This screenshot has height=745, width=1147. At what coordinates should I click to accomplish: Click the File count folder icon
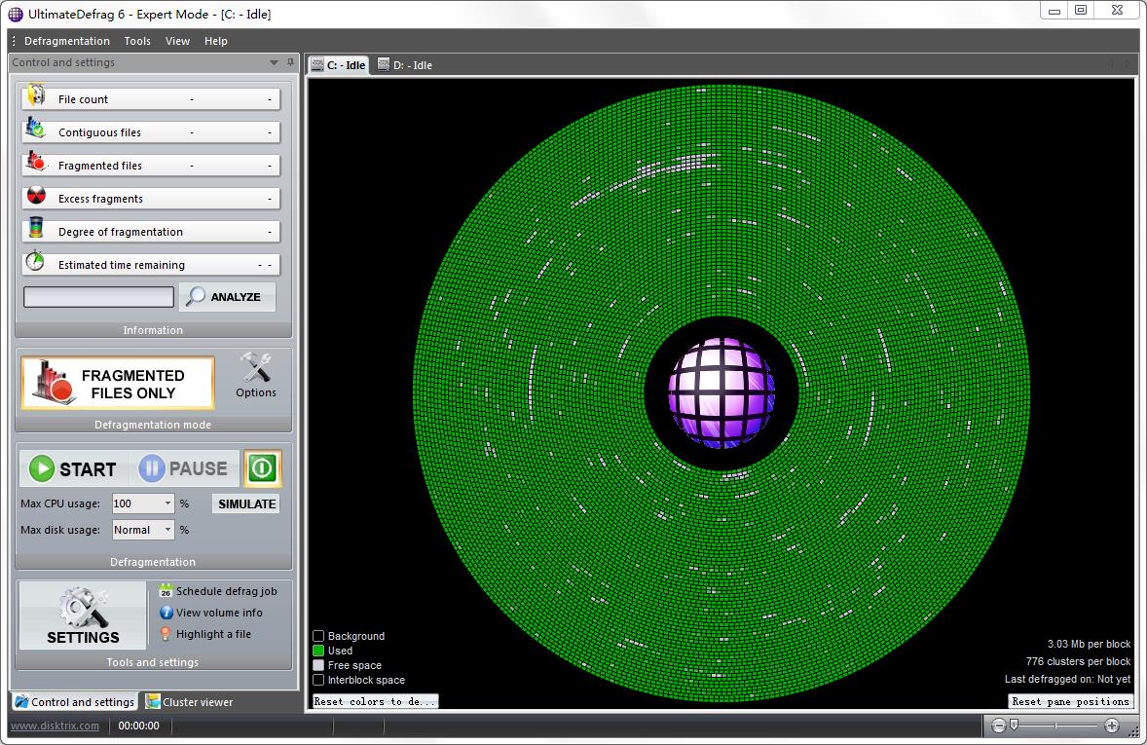[x=35, y=95]
